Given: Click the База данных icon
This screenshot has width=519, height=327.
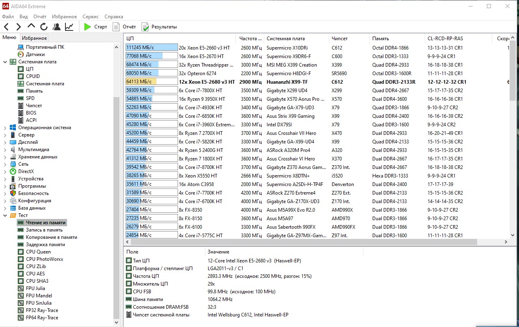Looking at the screenshot, I should [13, 208].
